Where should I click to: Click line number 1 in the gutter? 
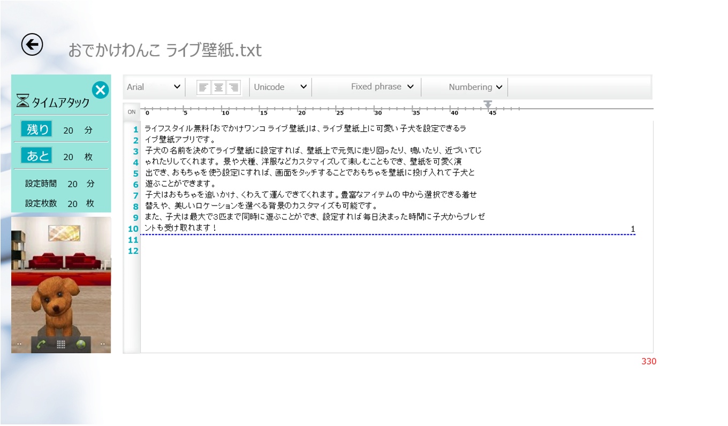[136, 130]
